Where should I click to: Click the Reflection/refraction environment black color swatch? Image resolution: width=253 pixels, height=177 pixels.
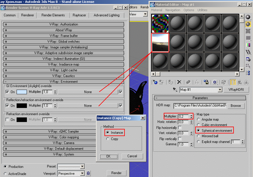pos(22,106)
